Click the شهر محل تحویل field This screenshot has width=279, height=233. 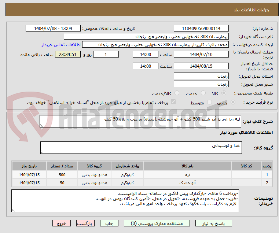201,84
